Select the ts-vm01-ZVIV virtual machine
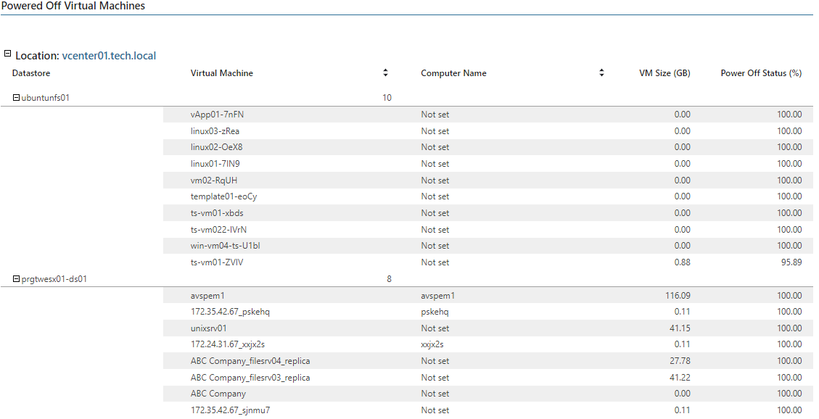This screenshot has width=819, height=419. (x=217, y=262)
